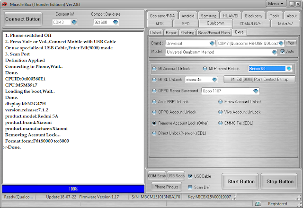Image resolution: width=303 pixels, height=208 pixels.
Task: Select the EMMC Test(EDL) radio button
Action: click(220, 123)
